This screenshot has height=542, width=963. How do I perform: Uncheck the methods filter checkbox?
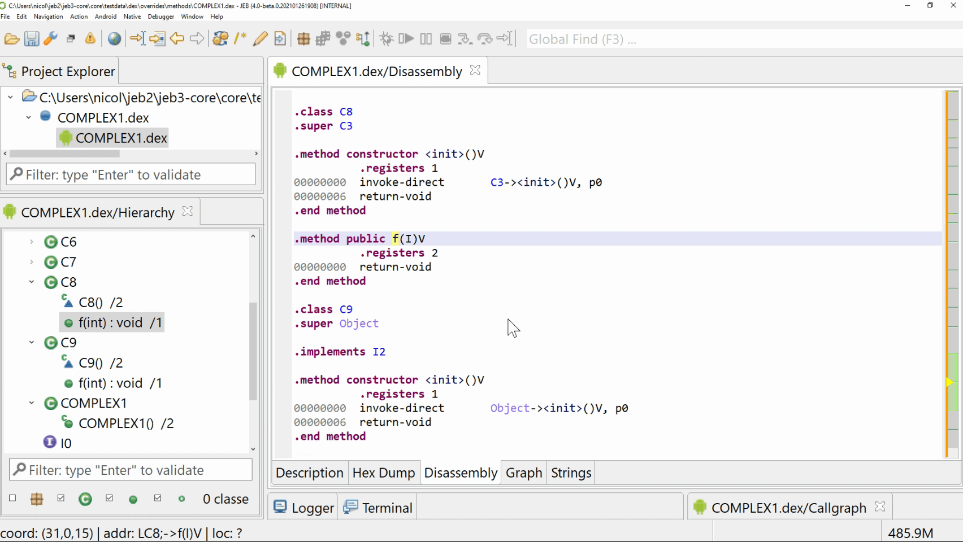109,499
